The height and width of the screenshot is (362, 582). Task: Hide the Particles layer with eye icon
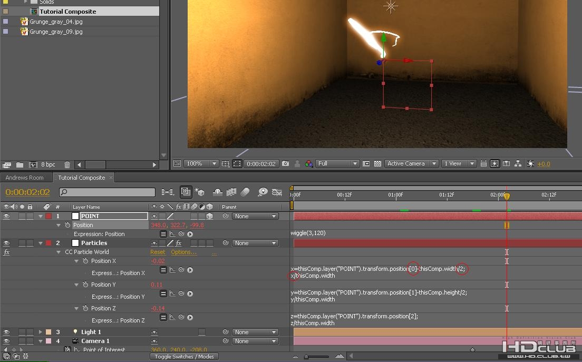click(x=7, y=243)
